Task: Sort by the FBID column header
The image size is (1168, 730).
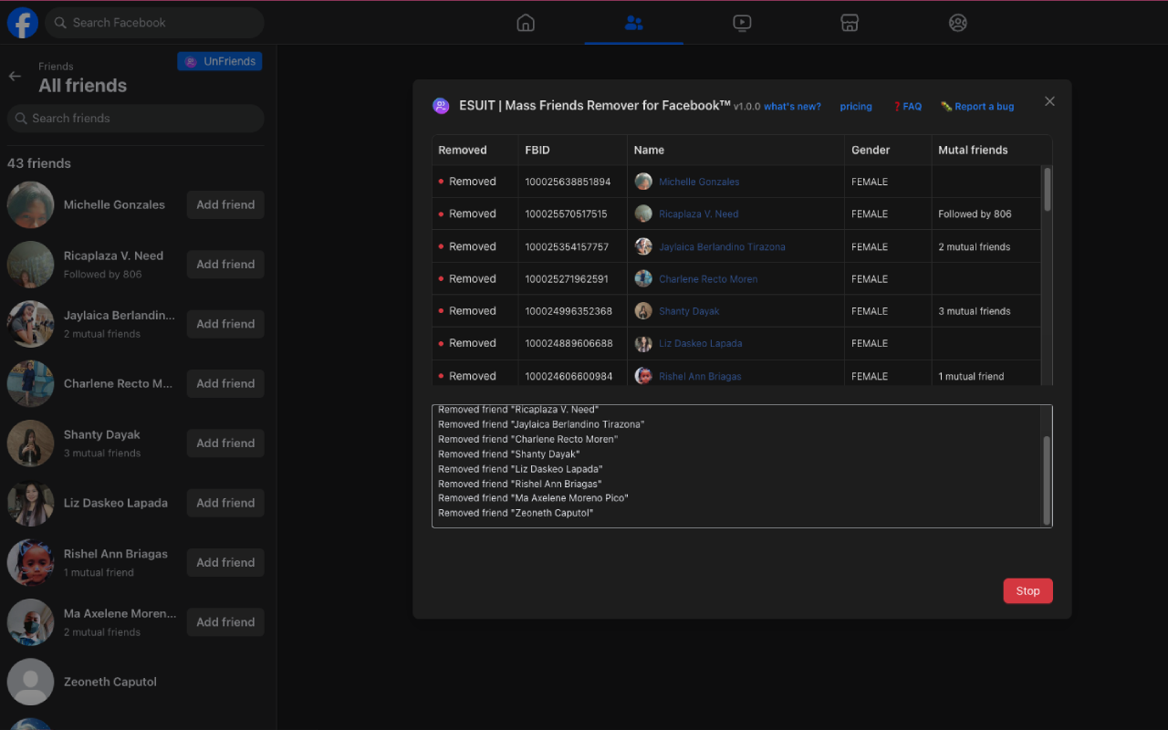Action: tap(573, 150)
